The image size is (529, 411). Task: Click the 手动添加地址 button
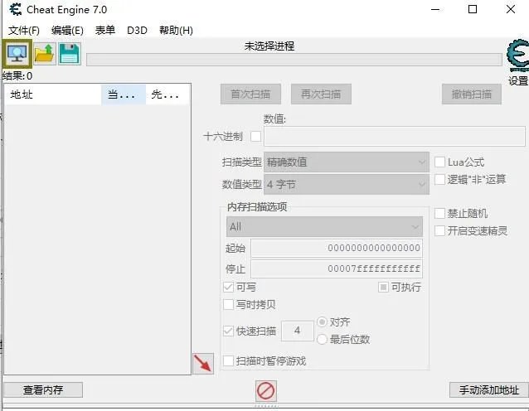click(x=489, y=389)
